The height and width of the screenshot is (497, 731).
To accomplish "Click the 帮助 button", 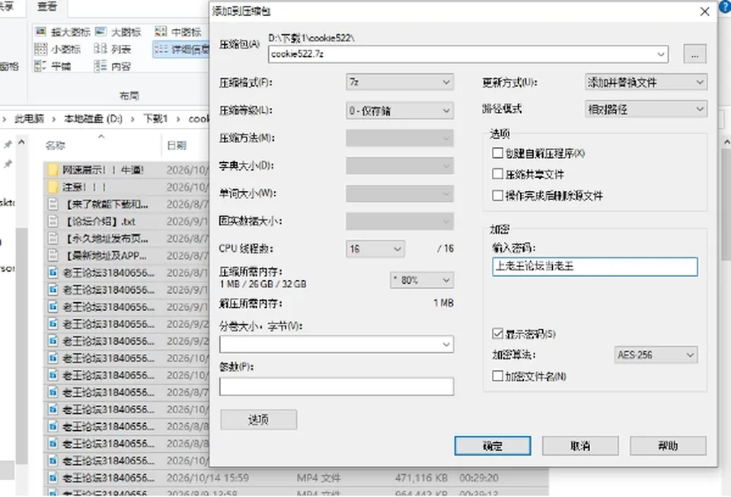I will click(x=668, y=446).
